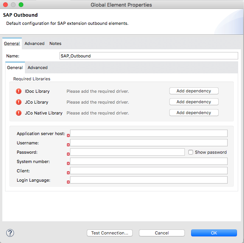Add dependency for IDoc Library
This screenshot has width=244, height=243.
(x=194, y=91)
